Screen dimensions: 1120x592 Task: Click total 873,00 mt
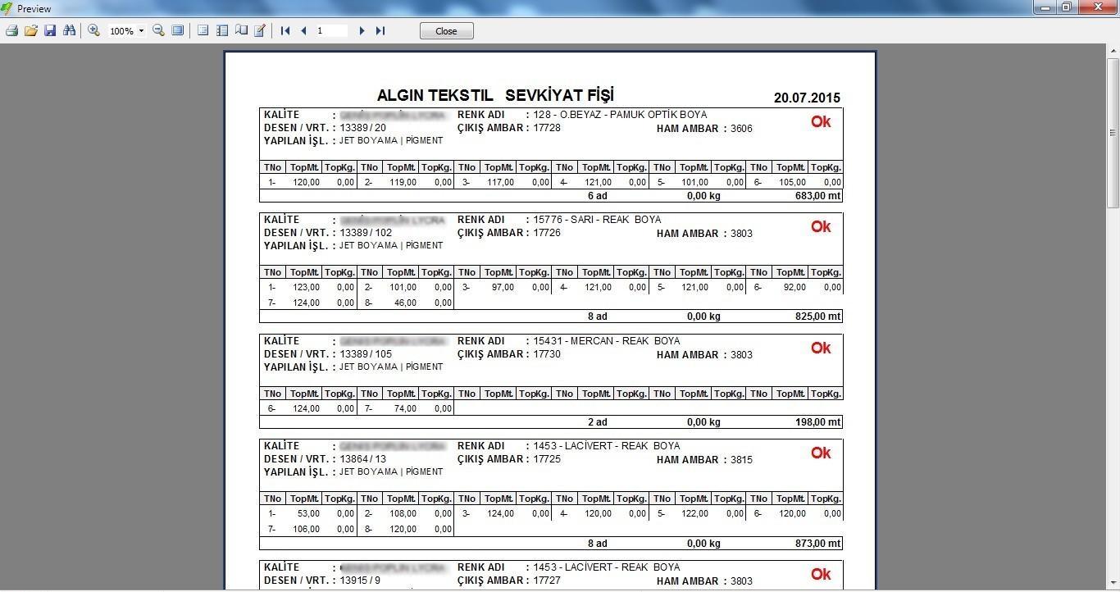pyautogui.click(x=818, y=544)
